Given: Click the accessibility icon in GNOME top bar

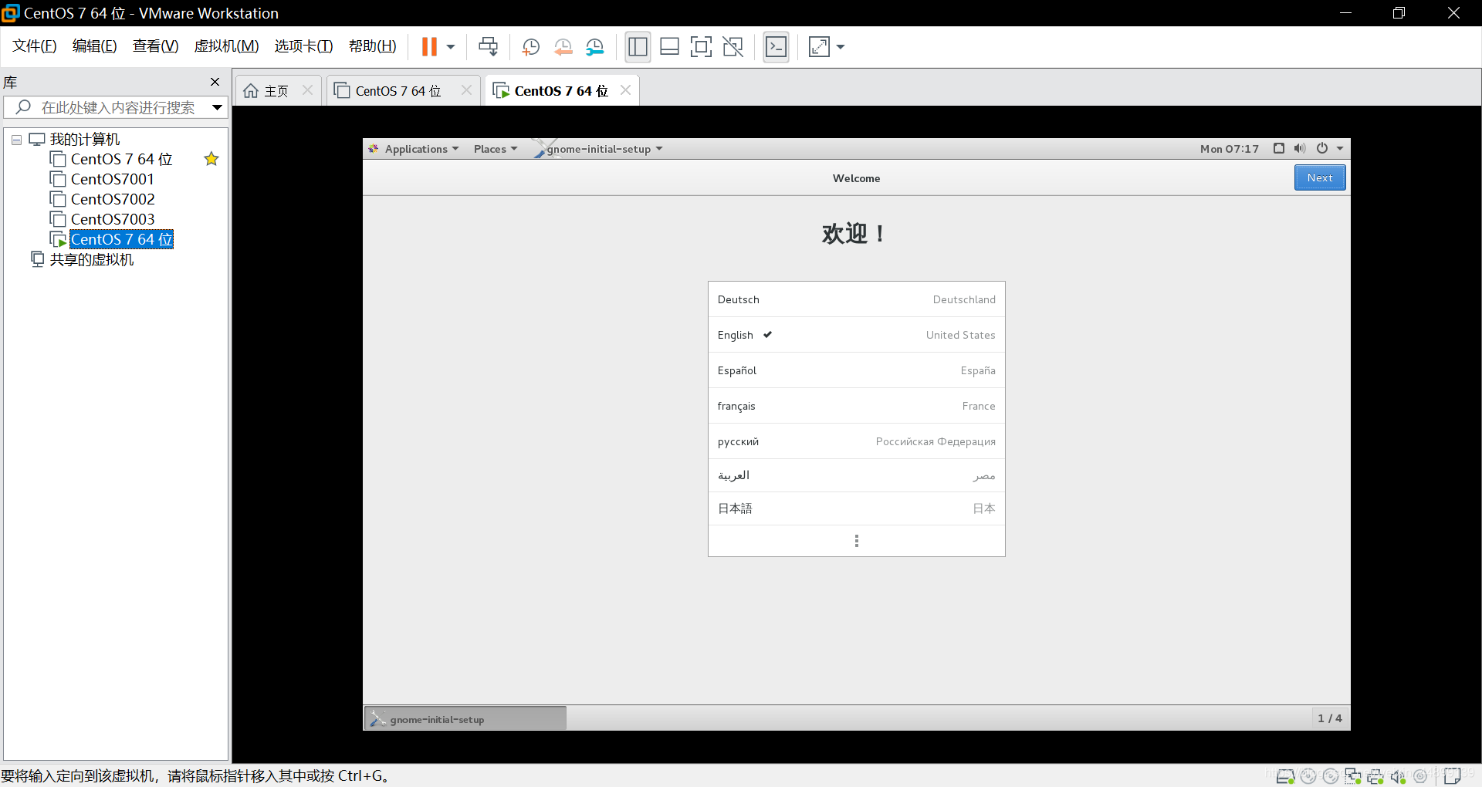Looking at the screenshot, I should (1279, 148).
